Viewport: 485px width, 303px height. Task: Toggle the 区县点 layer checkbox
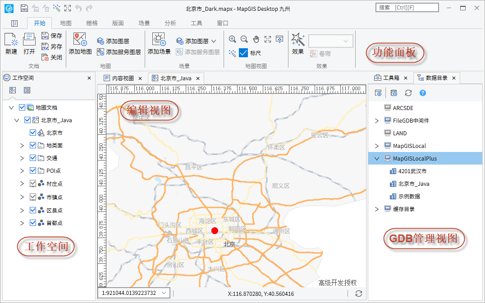pyautogui.click(x=33, y=210)
